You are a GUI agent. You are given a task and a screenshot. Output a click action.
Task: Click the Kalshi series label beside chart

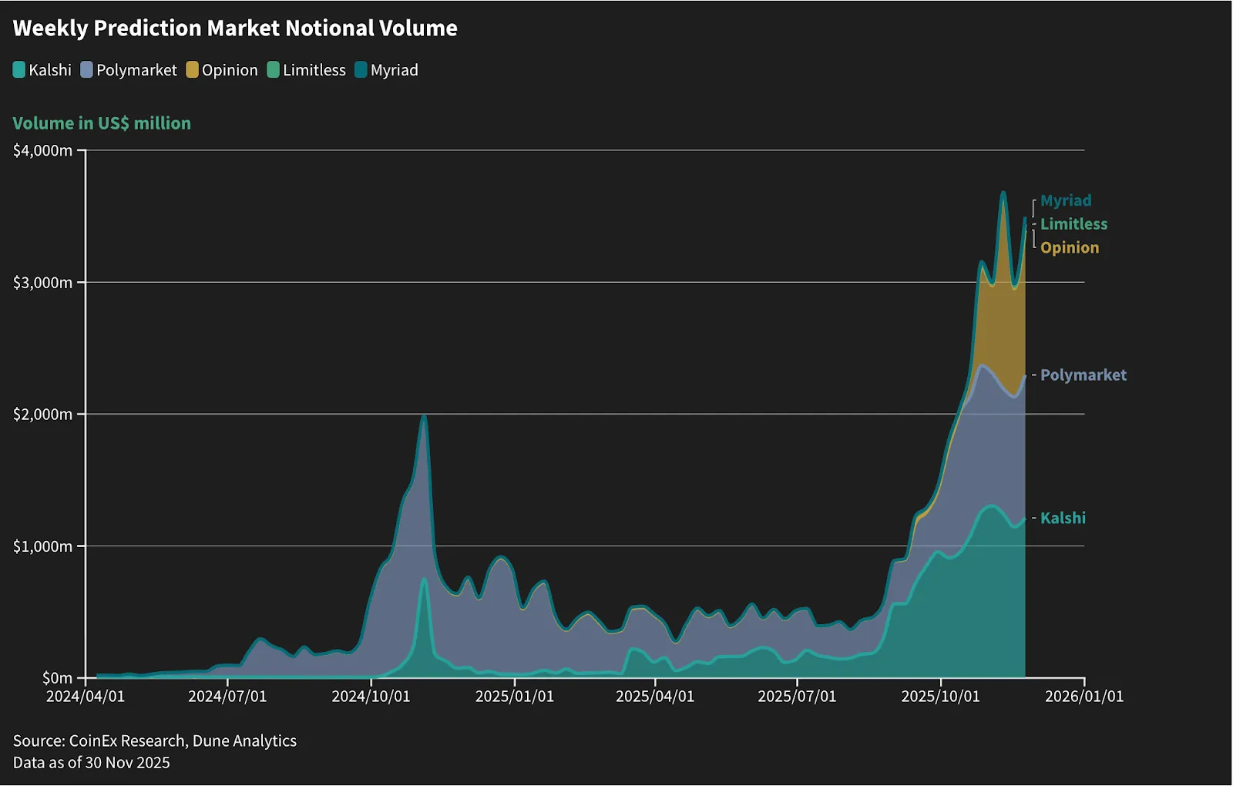point(1063,518)
